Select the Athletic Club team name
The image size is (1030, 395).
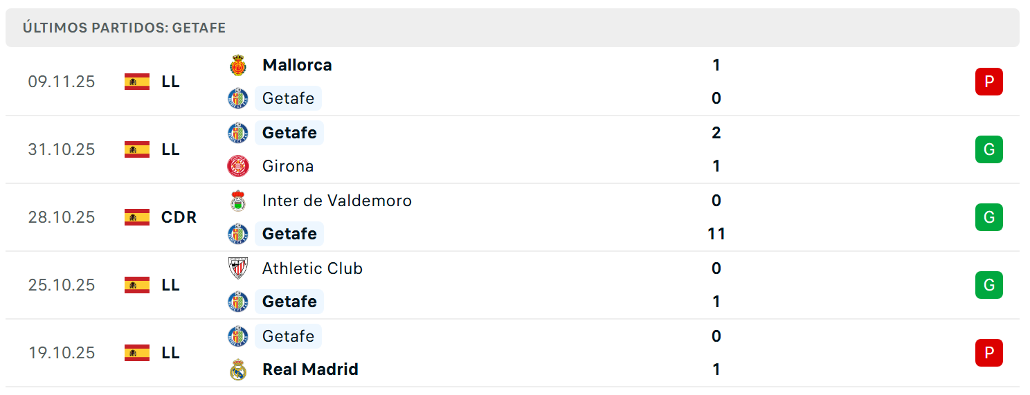coord(312,268)
